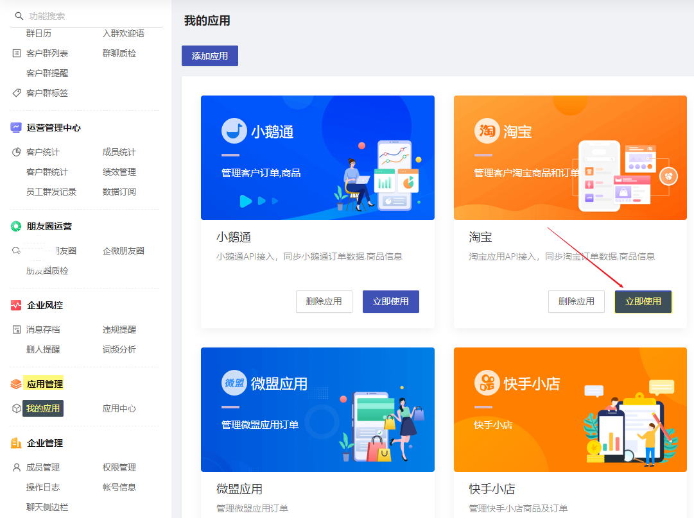Go to 绩效管理 page
This screenshot has height=518, width=694.
(x=119, y=172)
